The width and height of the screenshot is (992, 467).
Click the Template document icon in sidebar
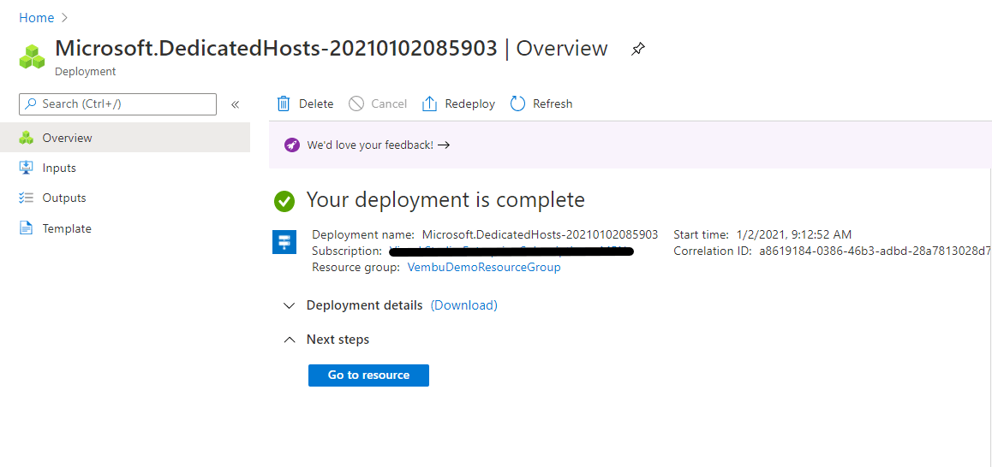26,228
